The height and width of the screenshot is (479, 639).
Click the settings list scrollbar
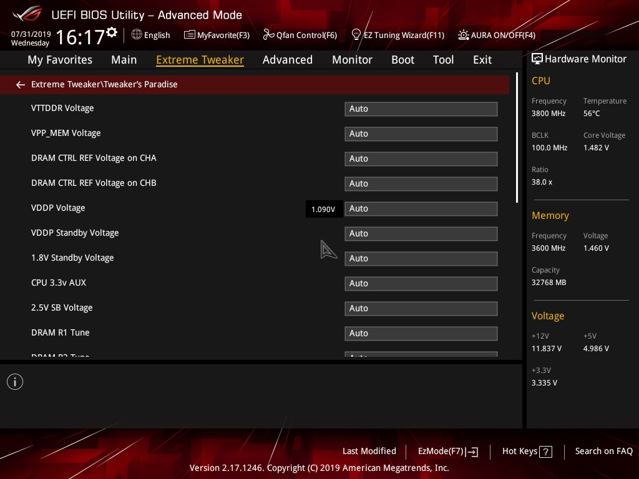click(517, 138)
